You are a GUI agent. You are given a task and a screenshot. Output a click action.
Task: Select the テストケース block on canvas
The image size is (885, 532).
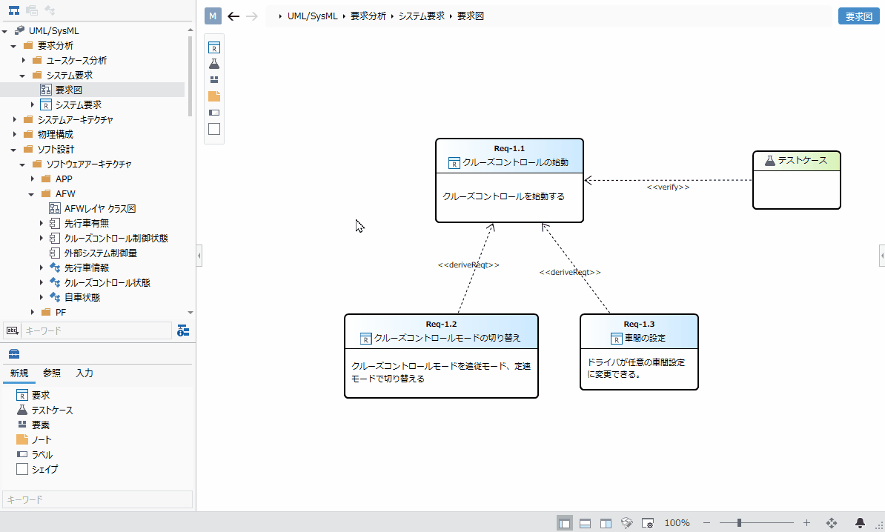[x=796, y=180]
